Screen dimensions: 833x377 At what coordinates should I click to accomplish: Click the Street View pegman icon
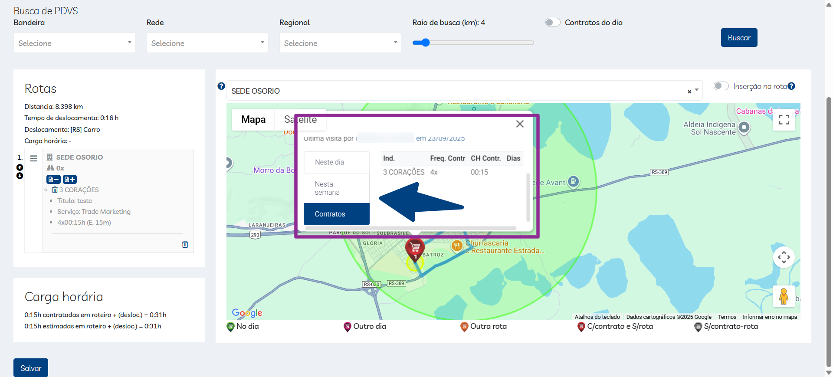pos(784,296)
